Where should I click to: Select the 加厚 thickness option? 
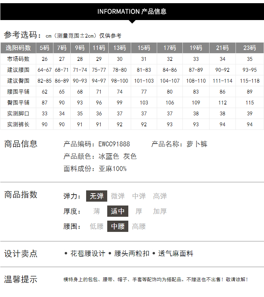[x=160, y=211]
